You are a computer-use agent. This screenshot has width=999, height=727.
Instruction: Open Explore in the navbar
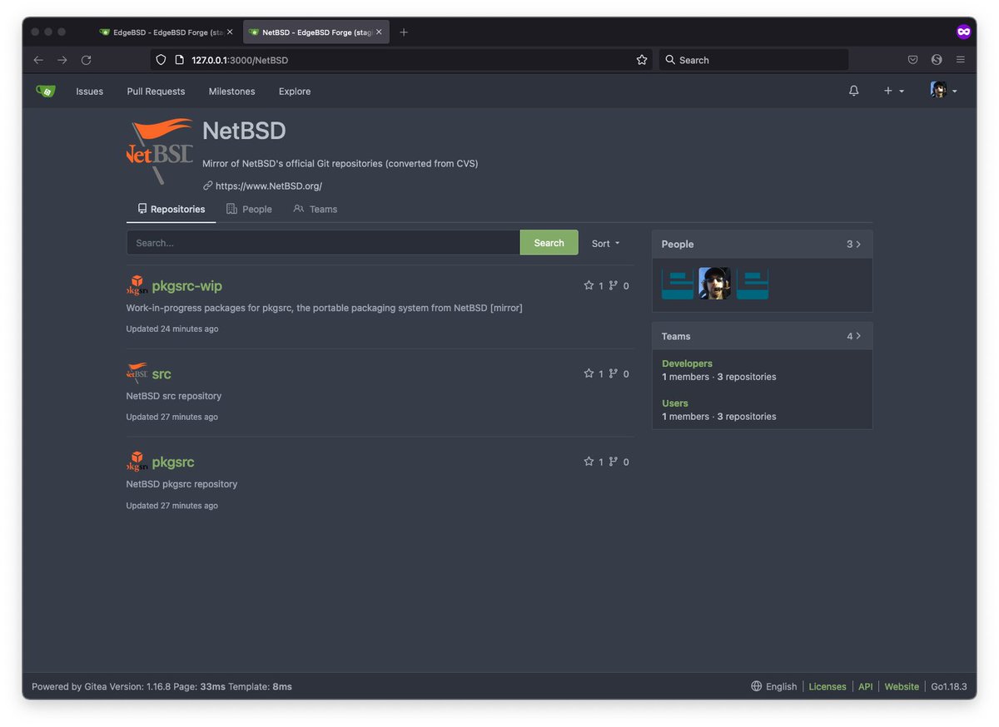click(295, 91)
